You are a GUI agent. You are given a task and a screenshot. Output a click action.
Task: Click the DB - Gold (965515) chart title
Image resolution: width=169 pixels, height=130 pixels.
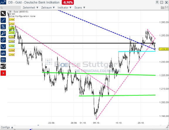pyautogui.click(x=18, y=12)
